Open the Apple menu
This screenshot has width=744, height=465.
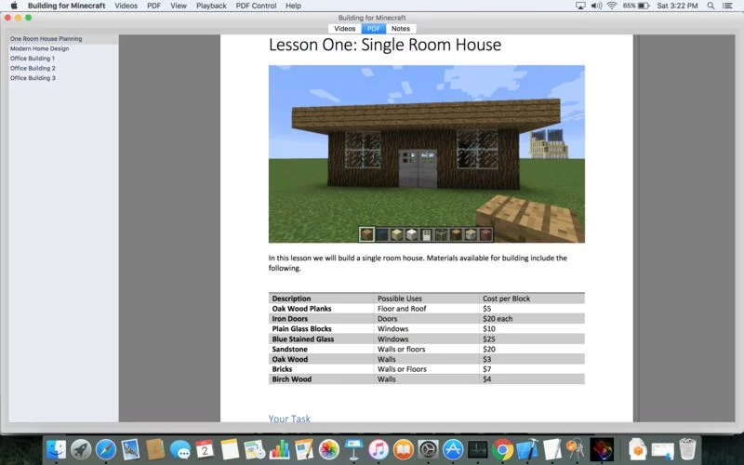coord(14,6)
